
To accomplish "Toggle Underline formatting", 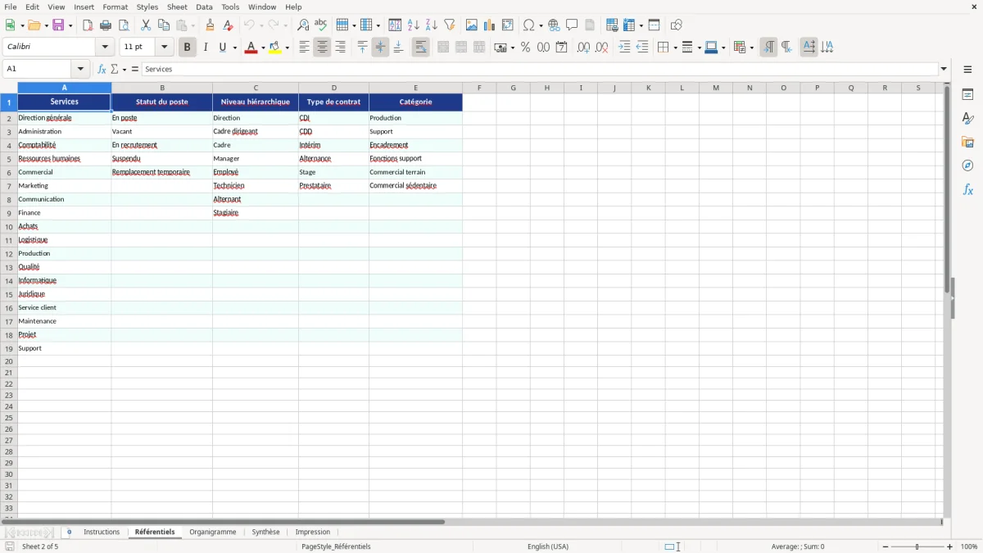I will [223, 48].
